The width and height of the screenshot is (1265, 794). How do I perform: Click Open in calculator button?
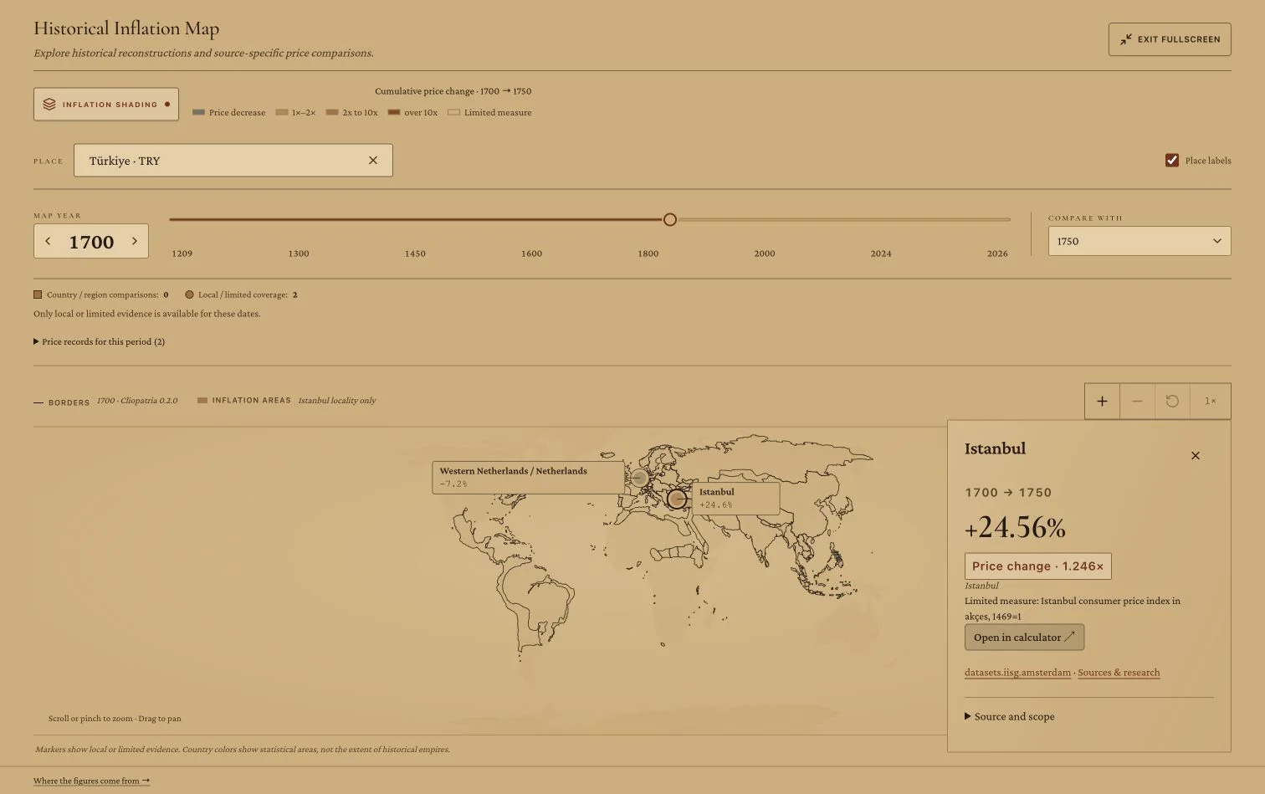pyautogui.click(x=1024, y=638)
